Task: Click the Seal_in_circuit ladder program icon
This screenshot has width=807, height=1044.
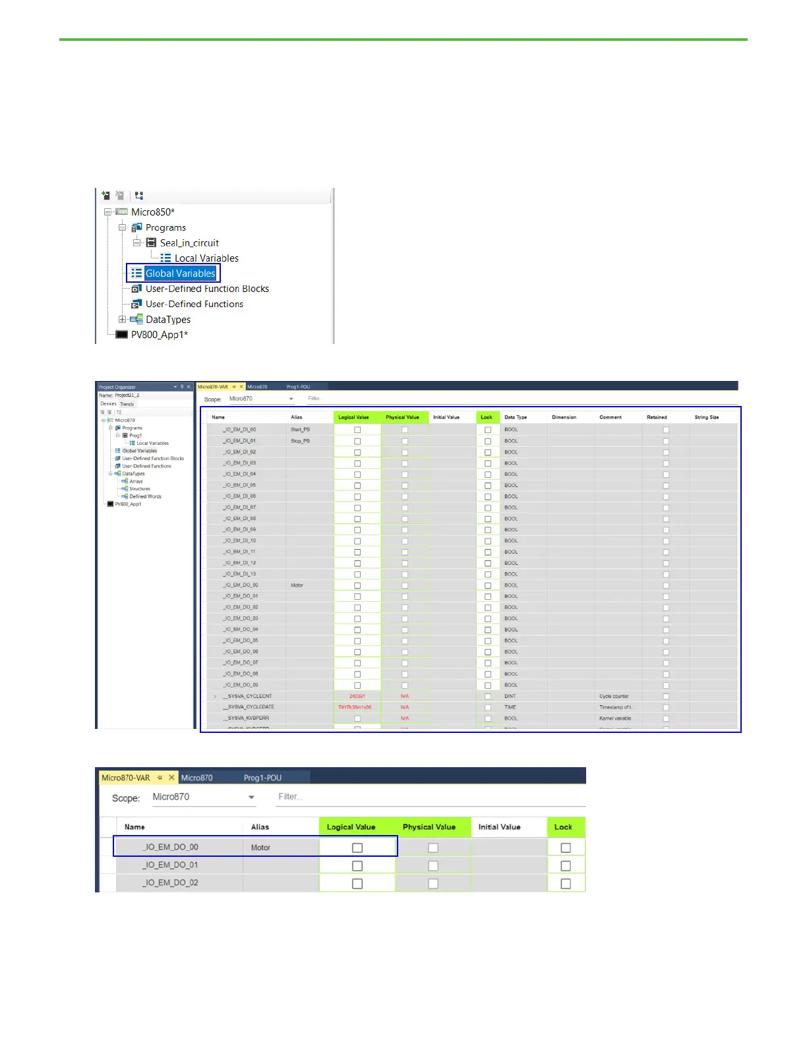Action: (151, 243)
